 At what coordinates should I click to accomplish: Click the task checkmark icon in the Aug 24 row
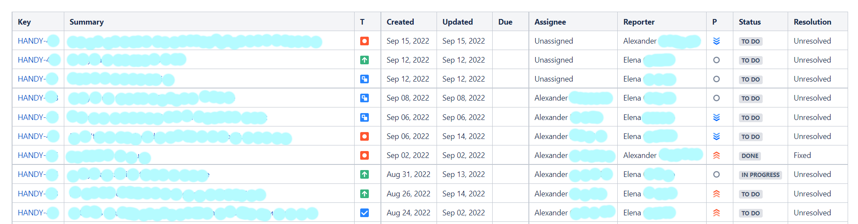(365, 213)
